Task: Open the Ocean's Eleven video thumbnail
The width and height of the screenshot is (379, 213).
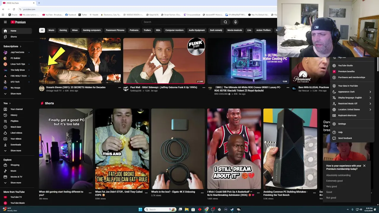Action: pyautogui.click(x=80, y=61)
